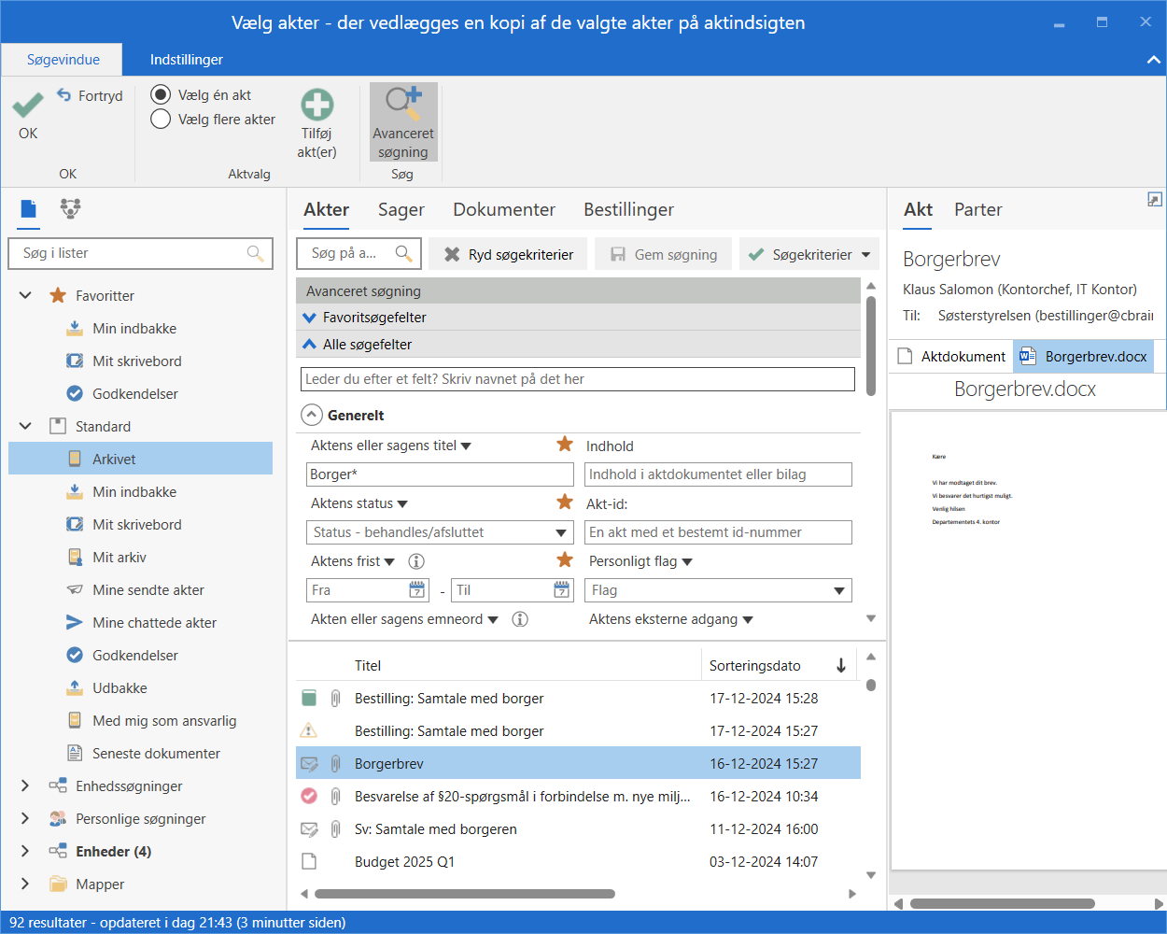Pop out the preview pane
1167x934 pixels.
(x=1155, y=200)
